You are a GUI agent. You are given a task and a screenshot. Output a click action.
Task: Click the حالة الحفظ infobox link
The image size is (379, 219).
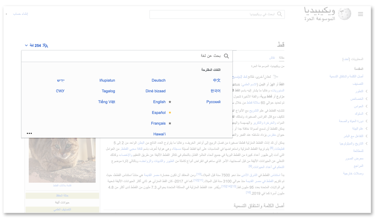coord(62,195)
